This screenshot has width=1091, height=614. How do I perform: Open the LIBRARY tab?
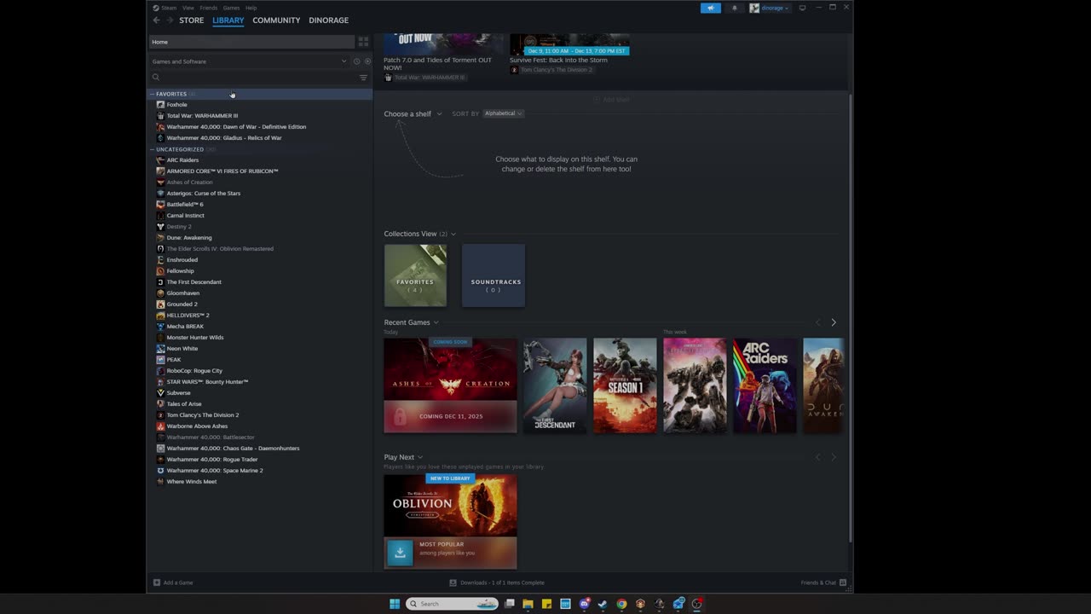pyautogui.click(x=228, y=20)
